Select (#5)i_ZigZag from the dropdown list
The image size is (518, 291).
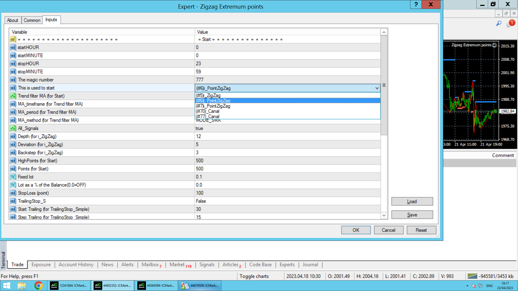208,95
